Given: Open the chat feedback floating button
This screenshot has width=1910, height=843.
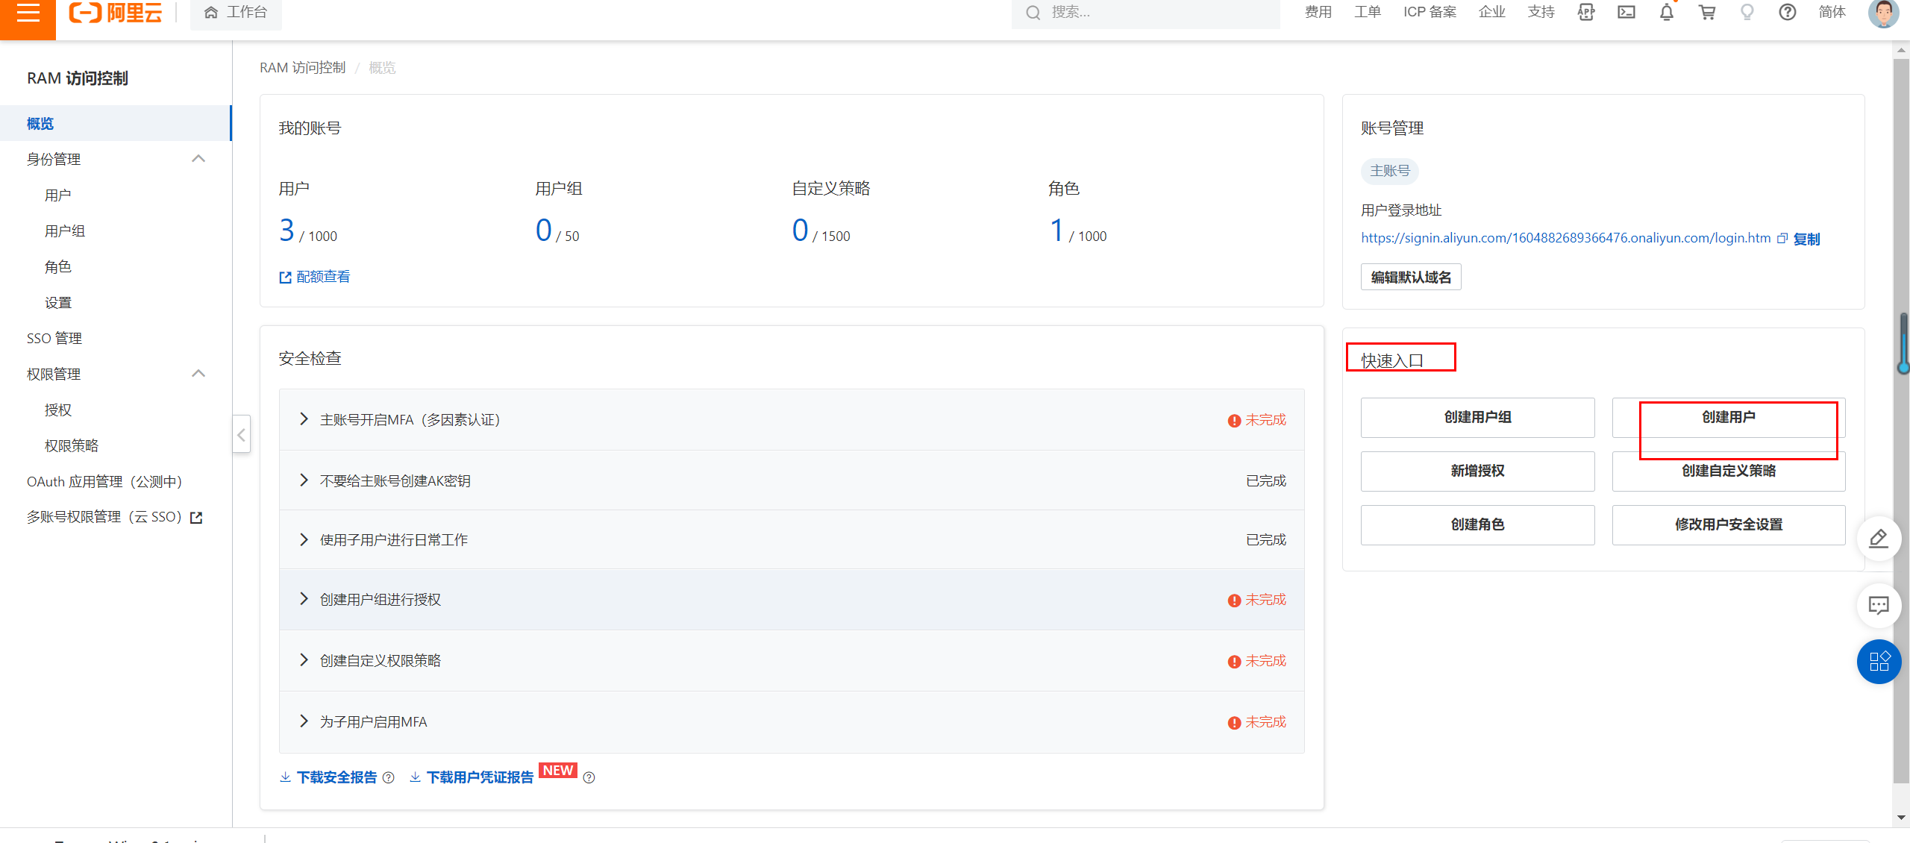Looking at the screenshot, I should pyautogui.click(x=1879, y=605).
